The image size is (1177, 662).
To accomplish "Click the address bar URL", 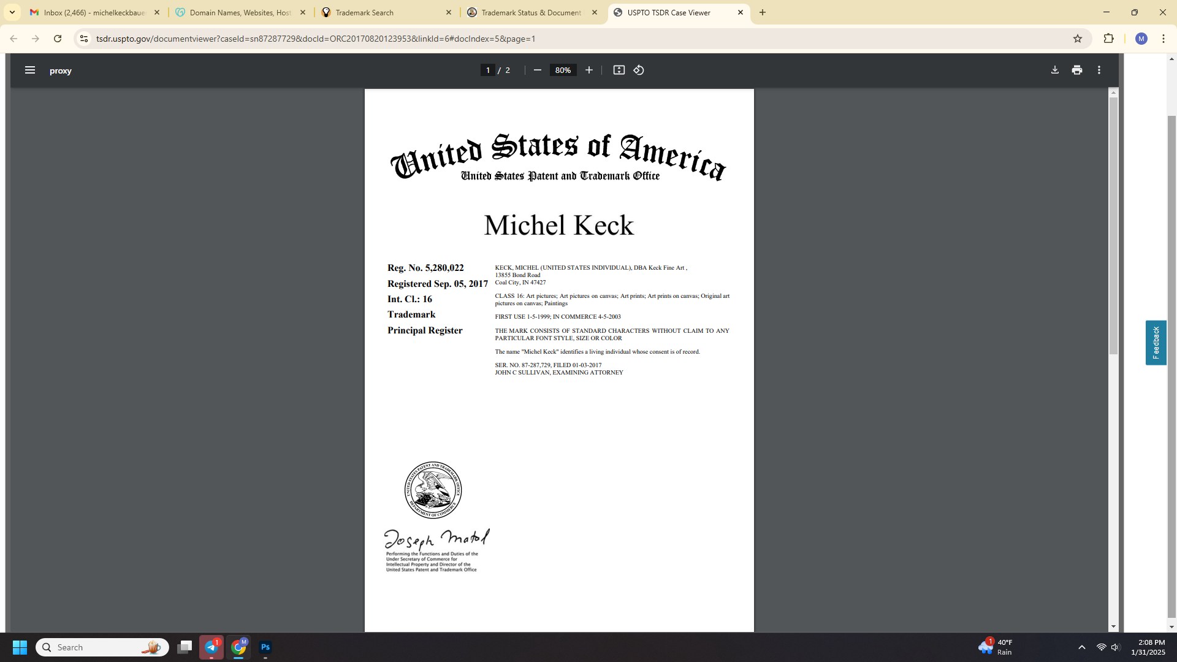I will 316,39.
